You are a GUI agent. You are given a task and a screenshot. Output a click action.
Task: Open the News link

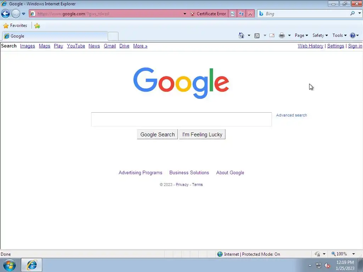(x=94, y=46)
